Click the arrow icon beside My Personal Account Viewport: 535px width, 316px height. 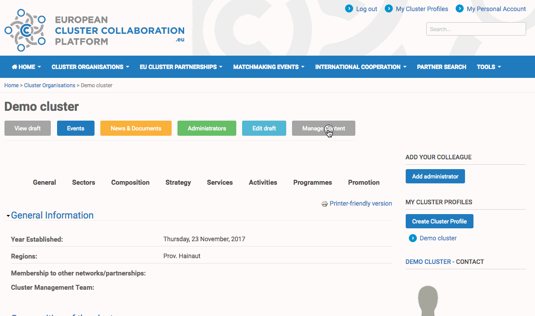(459, 8)
